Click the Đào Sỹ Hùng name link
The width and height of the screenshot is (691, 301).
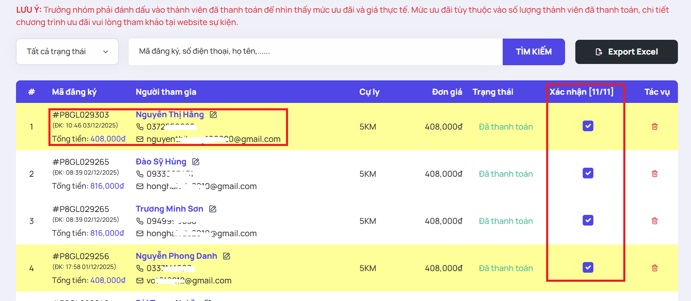(161, 162)
